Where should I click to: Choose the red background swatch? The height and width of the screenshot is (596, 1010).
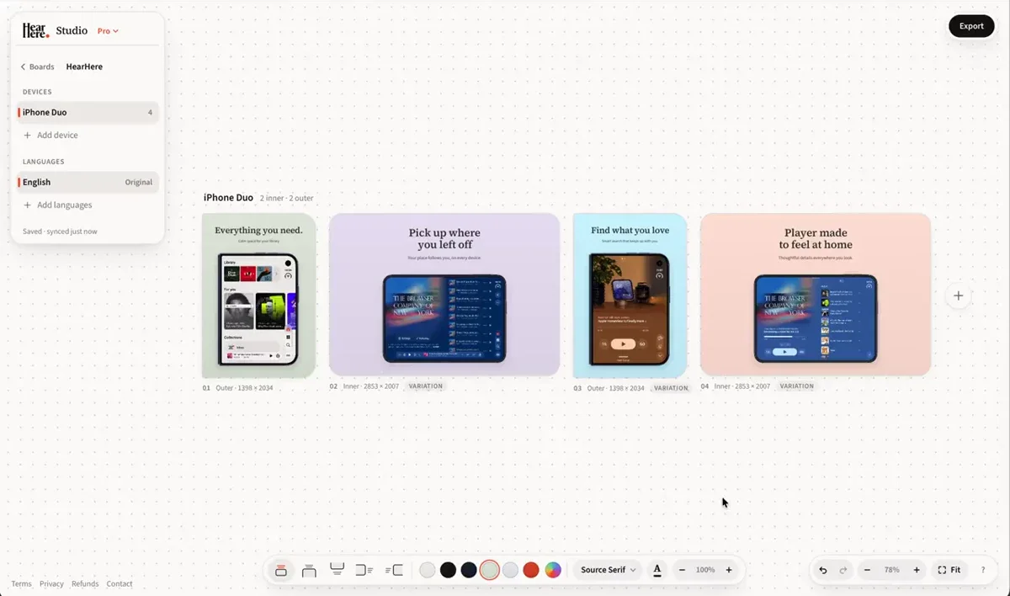531,570
